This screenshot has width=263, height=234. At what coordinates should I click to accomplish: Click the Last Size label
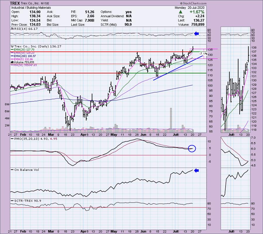click(78, 25)
